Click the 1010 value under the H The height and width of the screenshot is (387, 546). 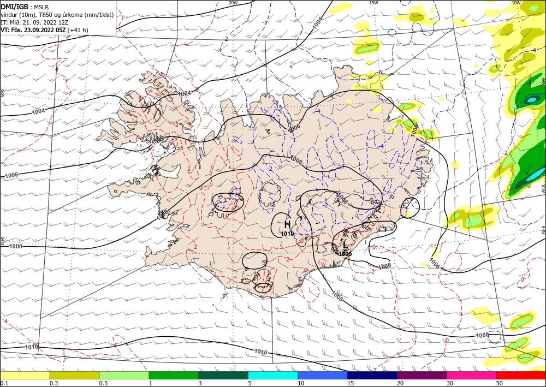[x=287, y=234]
